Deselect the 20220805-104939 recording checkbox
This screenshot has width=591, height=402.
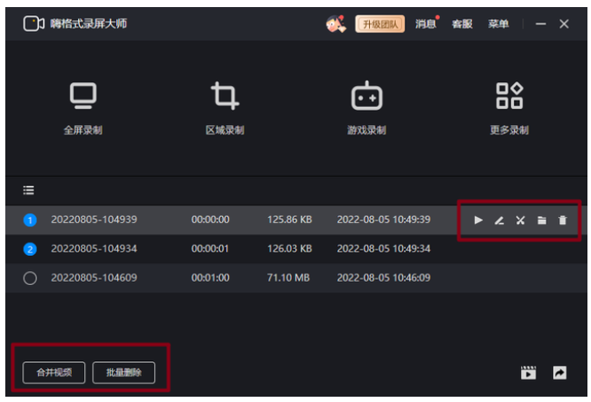pos(29,220)
